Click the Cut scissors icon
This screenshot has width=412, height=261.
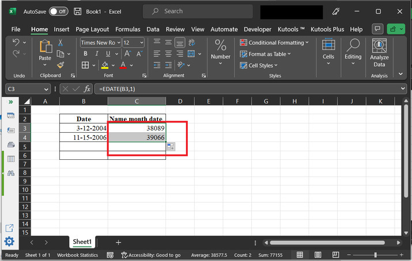61,43
